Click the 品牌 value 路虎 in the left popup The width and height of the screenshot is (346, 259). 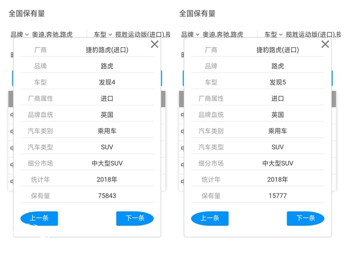107,66
